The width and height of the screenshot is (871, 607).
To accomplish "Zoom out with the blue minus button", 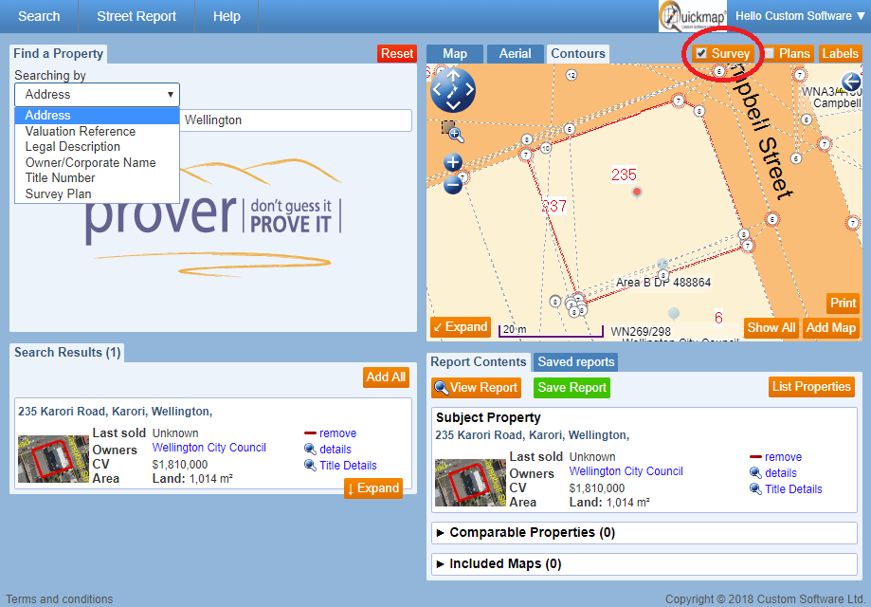I will (x=453, y=185).
